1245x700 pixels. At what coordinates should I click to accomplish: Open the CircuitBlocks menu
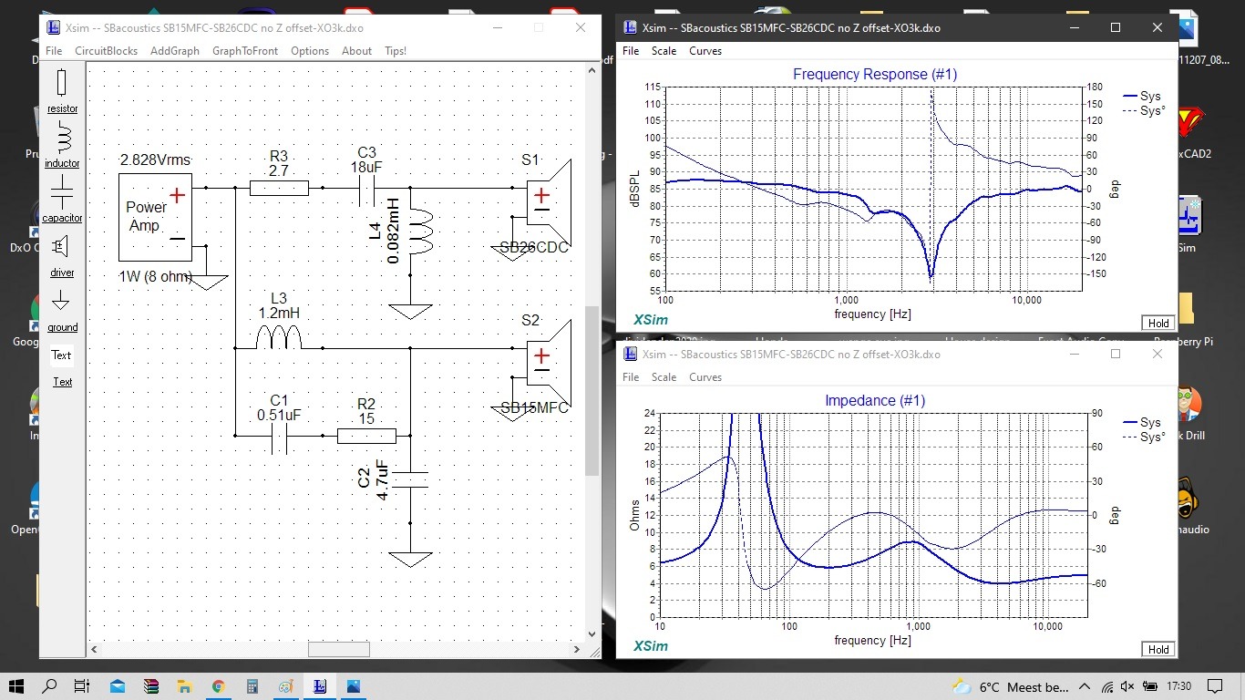106,51
